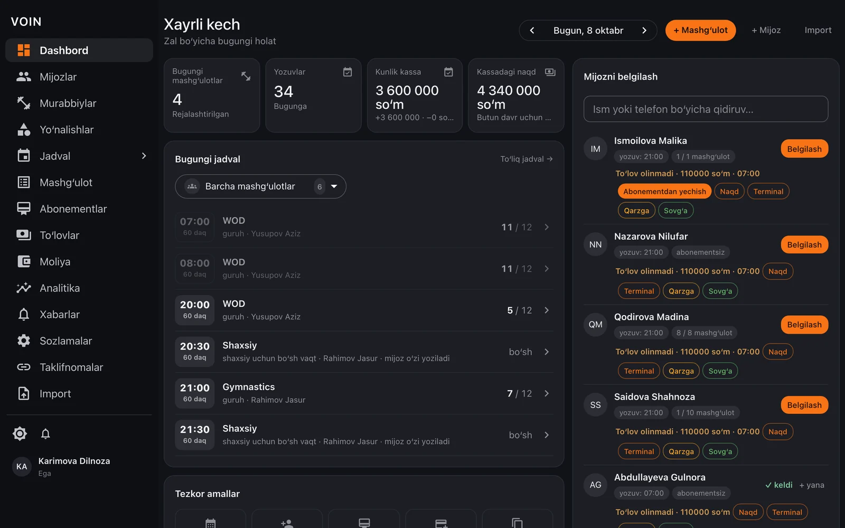The width and height of the screenshot is (845, 528).
Task: Select Naqd payment for Nazarova Nilufar
Action: click(x=777, y=271)
